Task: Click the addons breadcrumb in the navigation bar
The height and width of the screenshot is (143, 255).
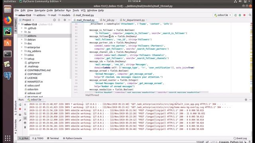Action: tap(39, 15)
